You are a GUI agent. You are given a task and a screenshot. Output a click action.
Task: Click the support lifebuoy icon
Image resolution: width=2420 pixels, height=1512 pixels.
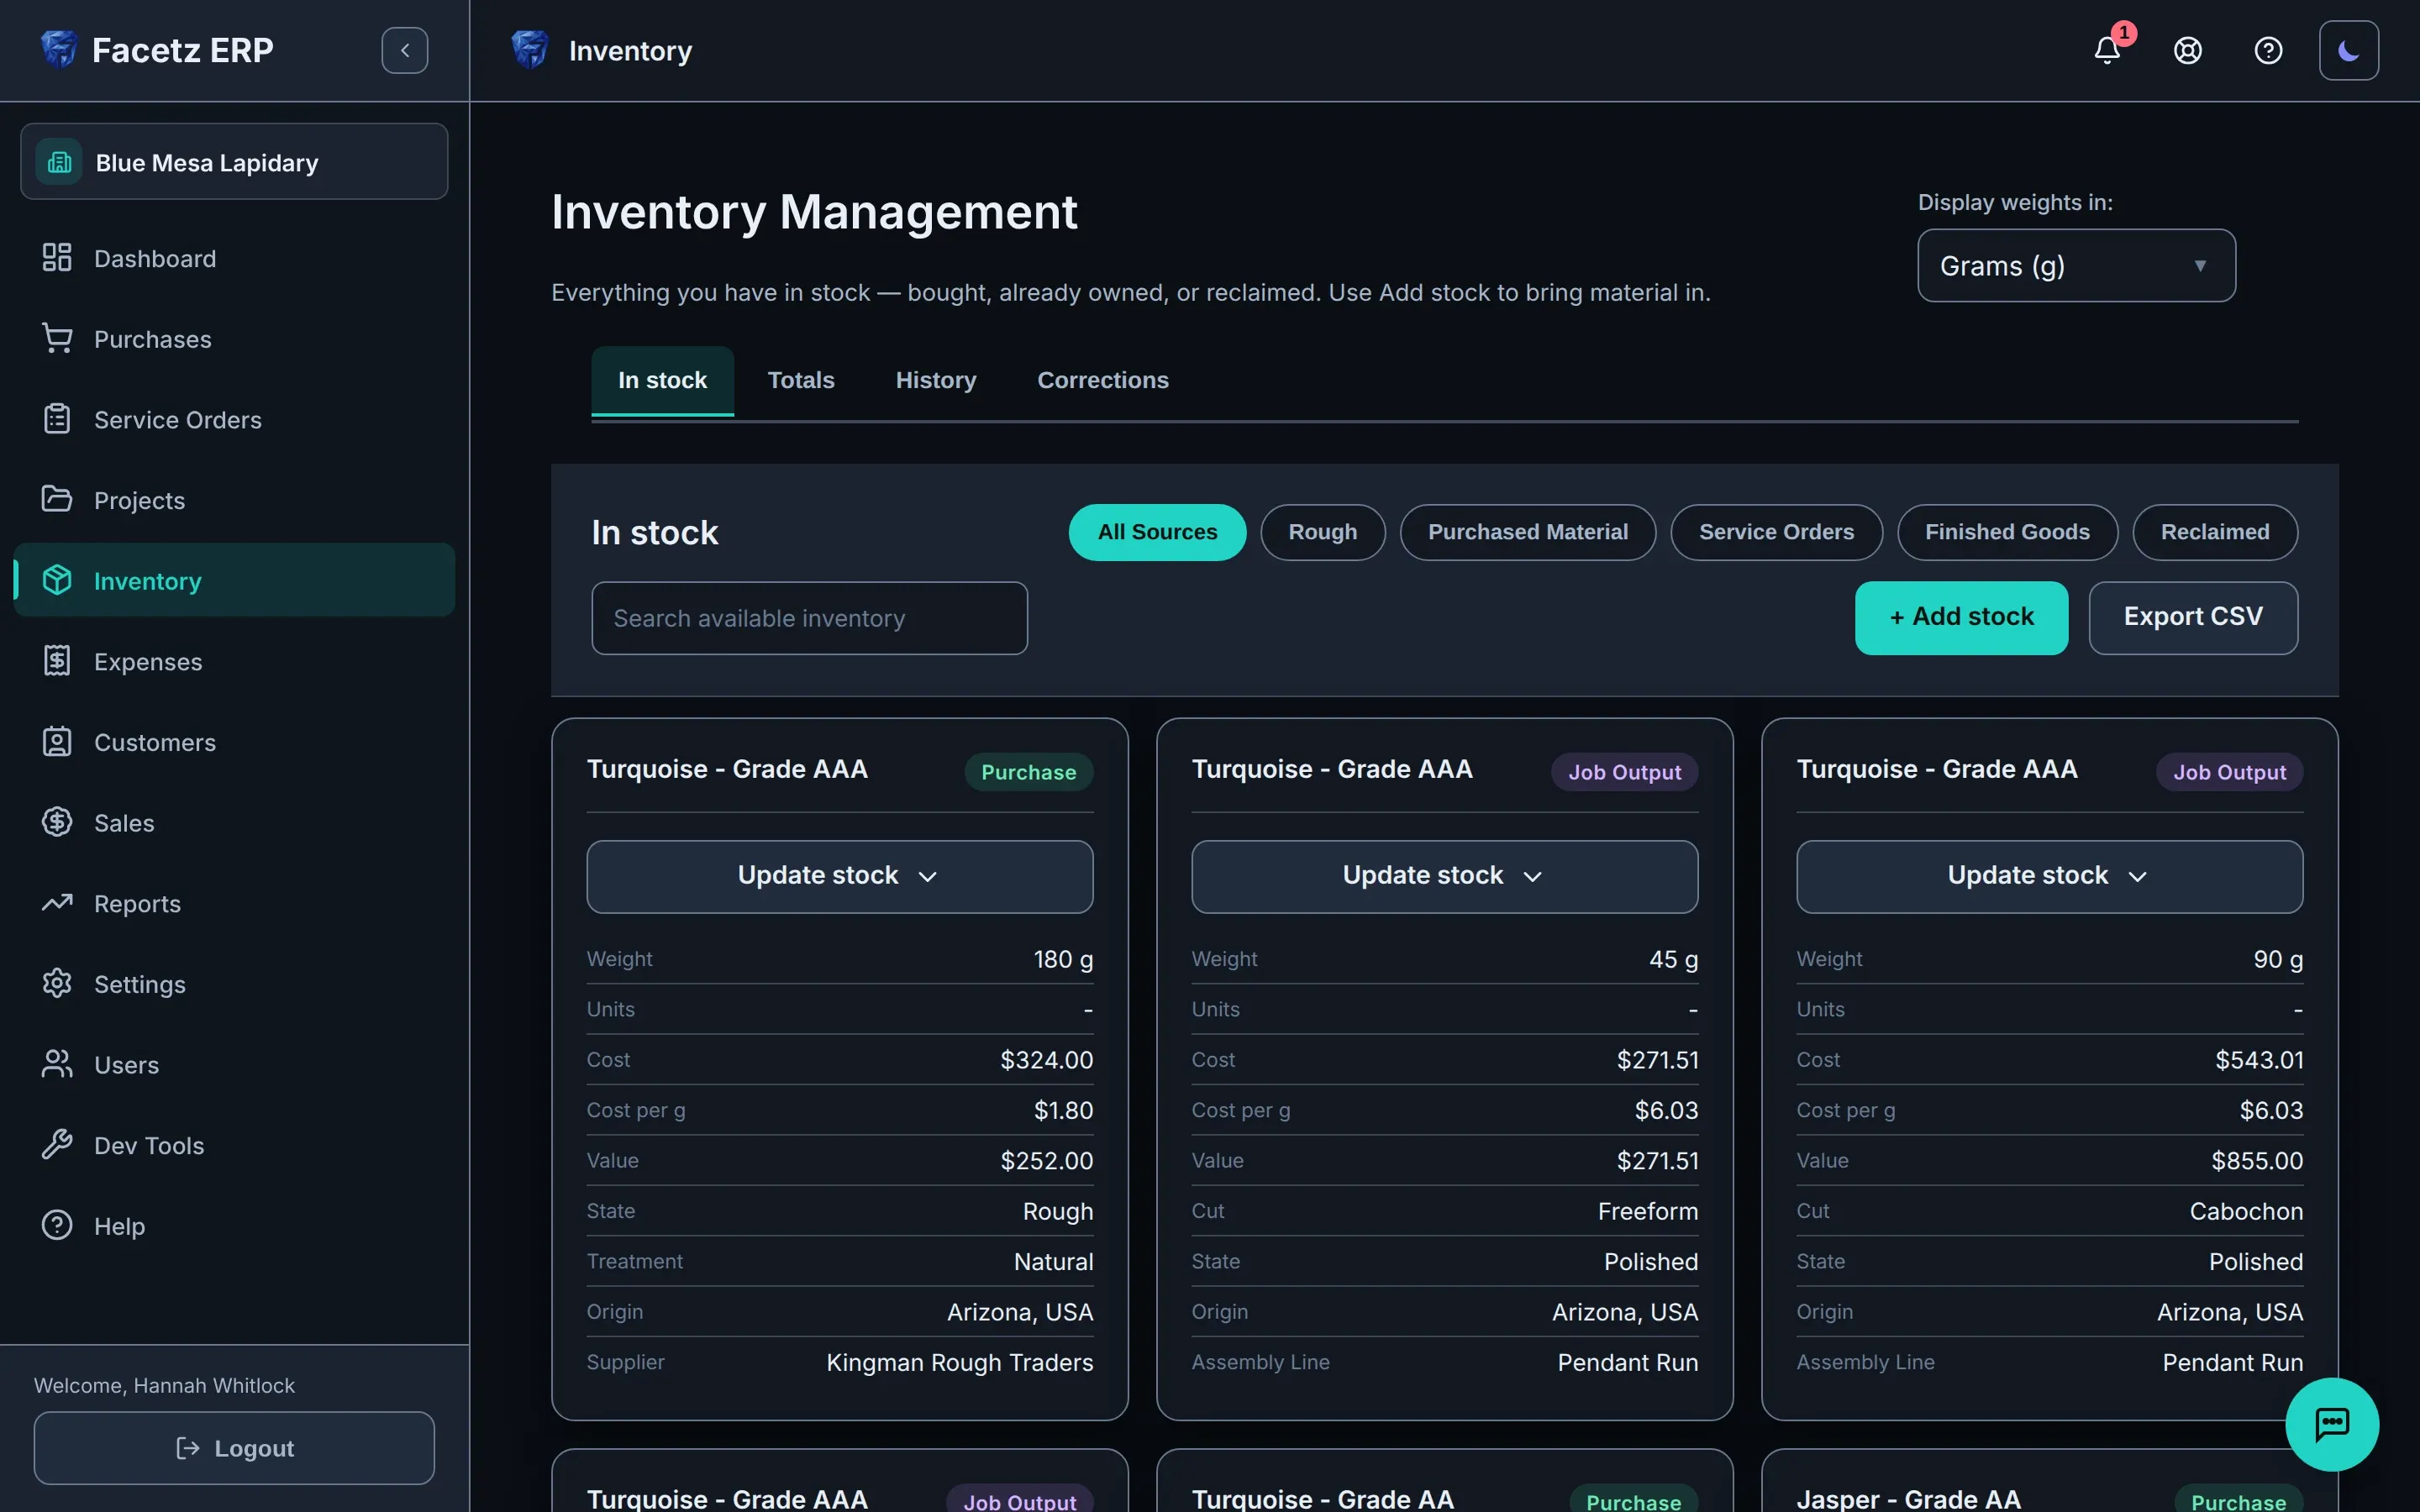[x=2188, y=50]
